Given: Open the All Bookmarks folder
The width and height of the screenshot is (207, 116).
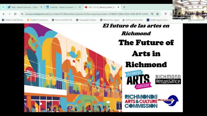Looking at the screenshot, I should point(197,20).
